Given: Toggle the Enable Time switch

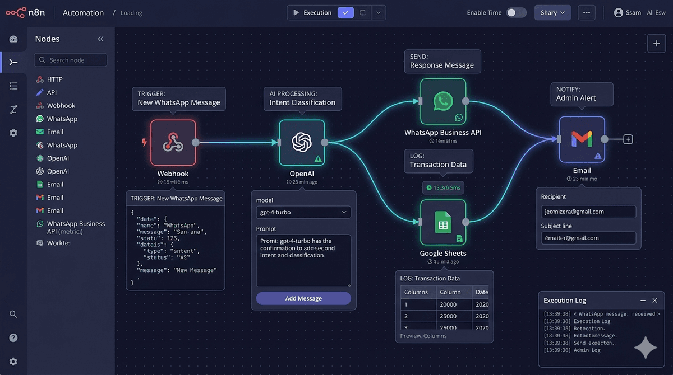Looking at the screenshot, I should point(516,12).
